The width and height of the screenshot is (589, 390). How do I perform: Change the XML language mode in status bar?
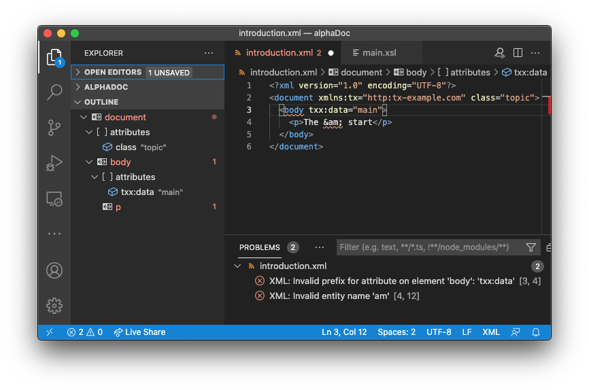click(x=491, y=332)
